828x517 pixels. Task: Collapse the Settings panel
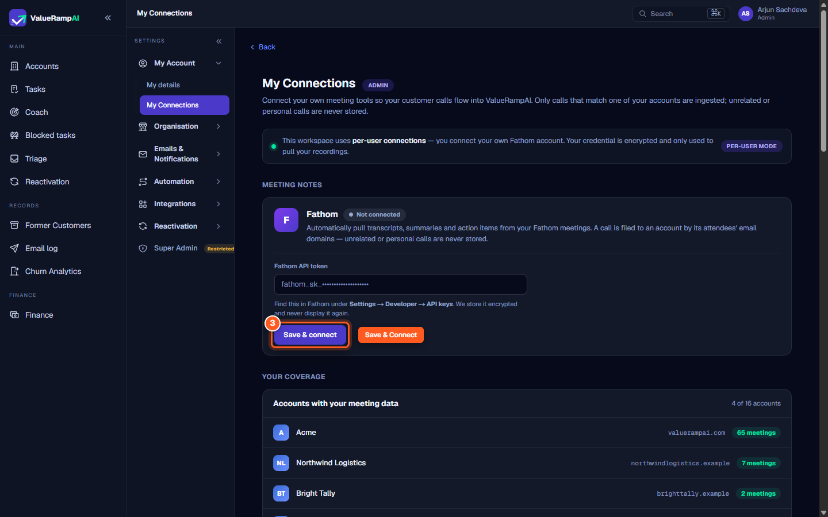point(219,41)
